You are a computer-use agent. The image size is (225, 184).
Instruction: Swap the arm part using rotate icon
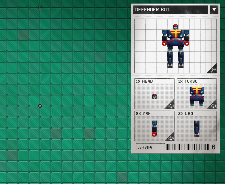(x=171, y=138)
